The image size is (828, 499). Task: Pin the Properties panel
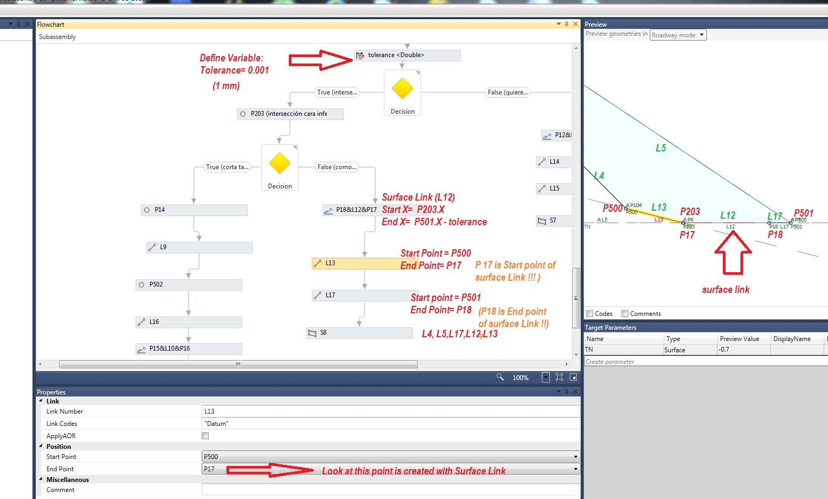[566, 392]
